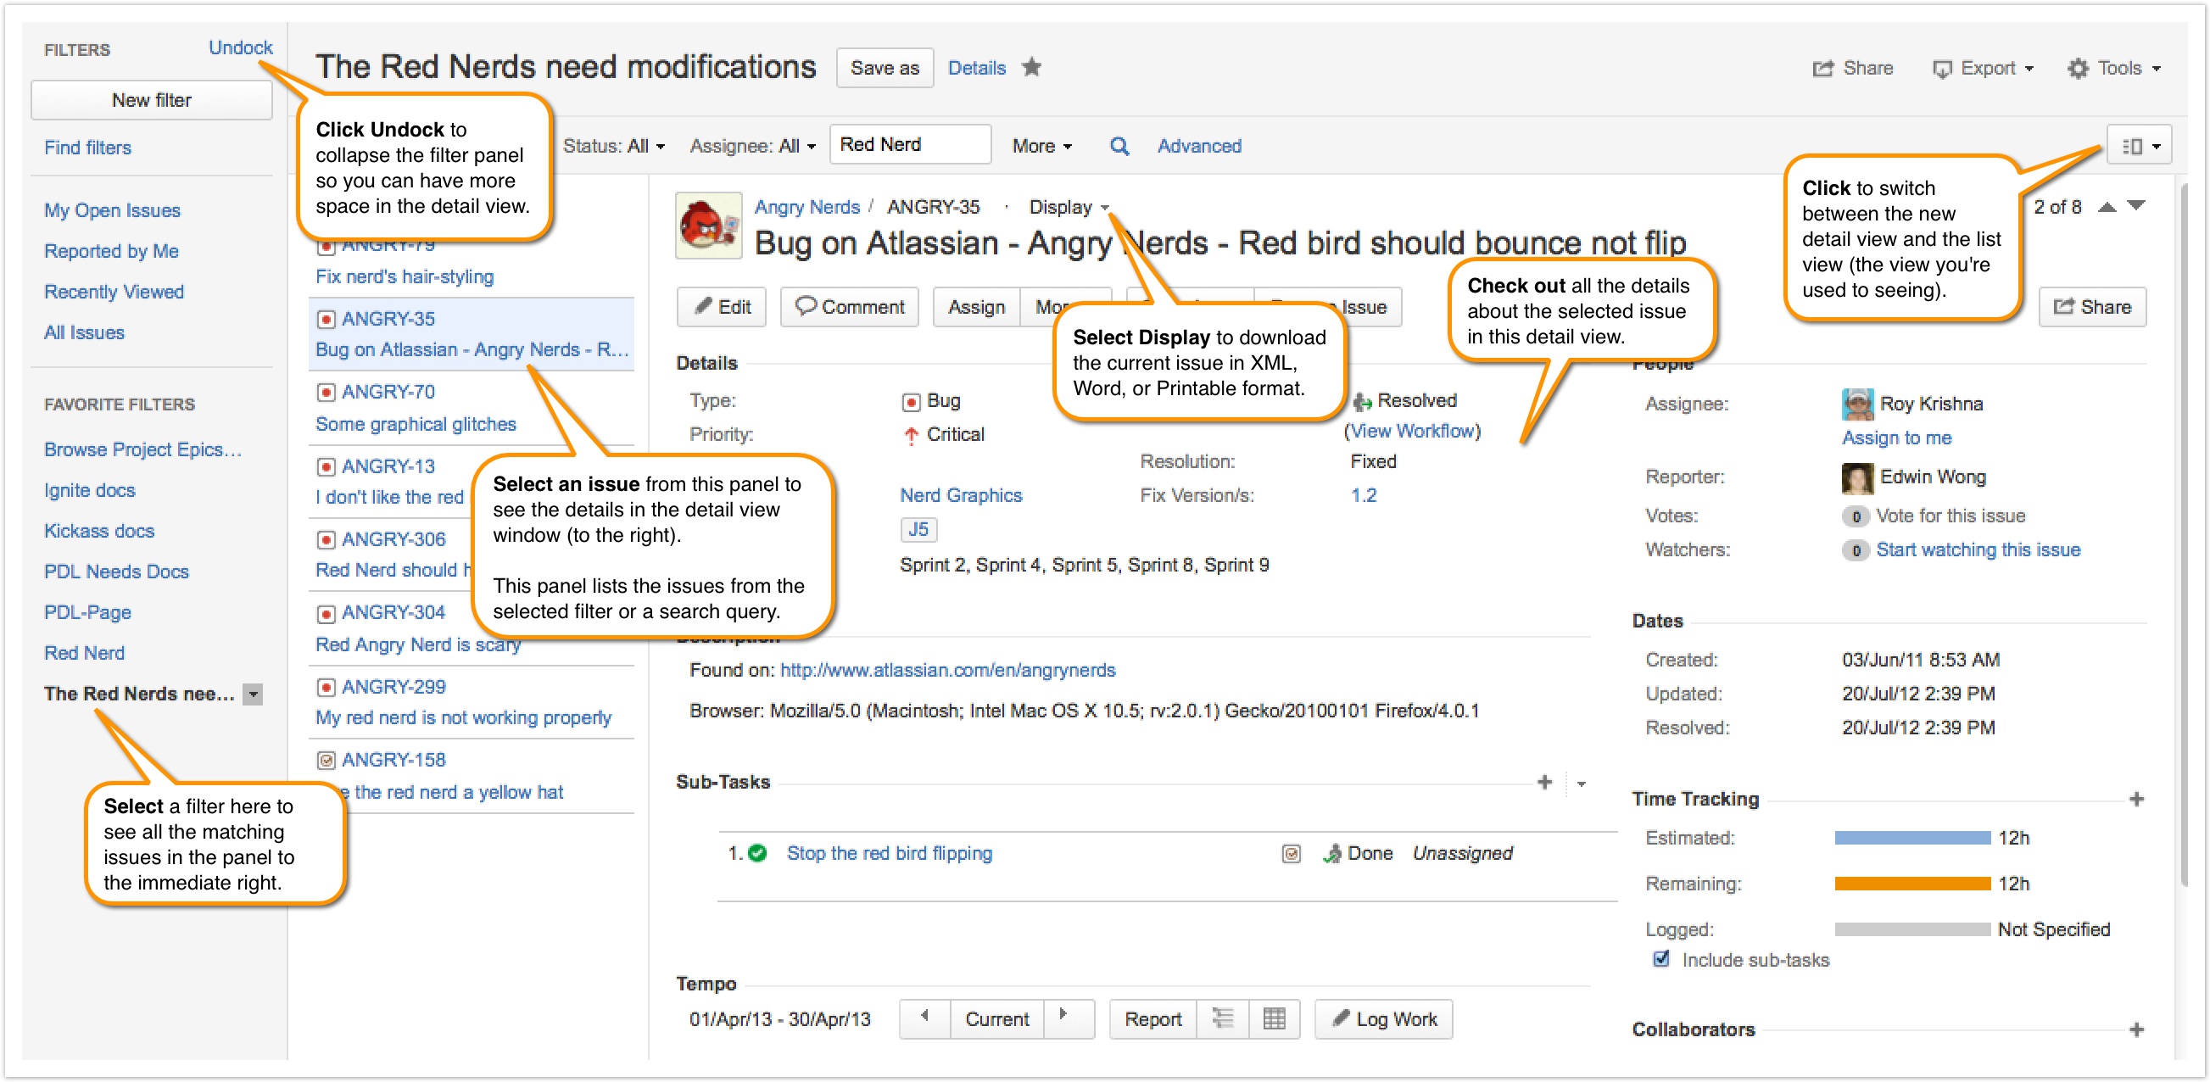The width and height of the screenshot is (2210, 1082).
Task: Click ANGRY-299 bug type icon
Action: coord(326,688)
